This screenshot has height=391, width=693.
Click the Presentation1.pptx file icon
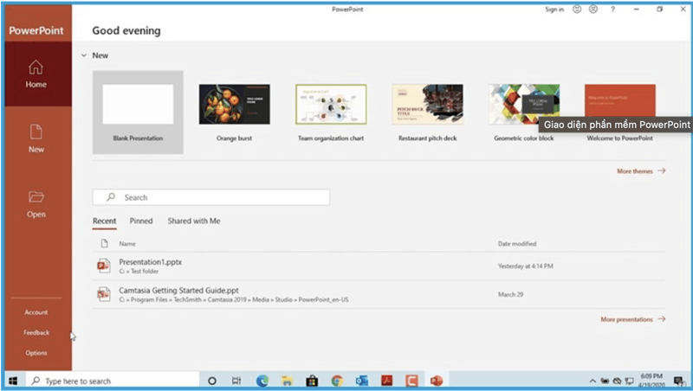click(x=104, y=265)
